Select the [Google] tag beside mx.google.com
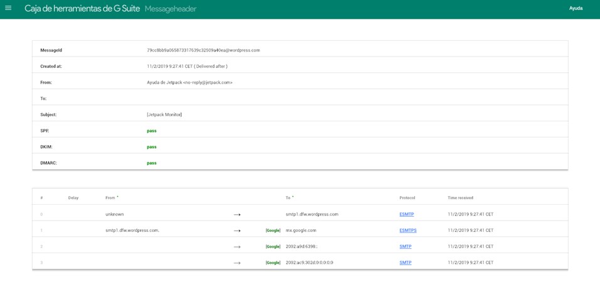600x284 pixels. pos(273,231)
